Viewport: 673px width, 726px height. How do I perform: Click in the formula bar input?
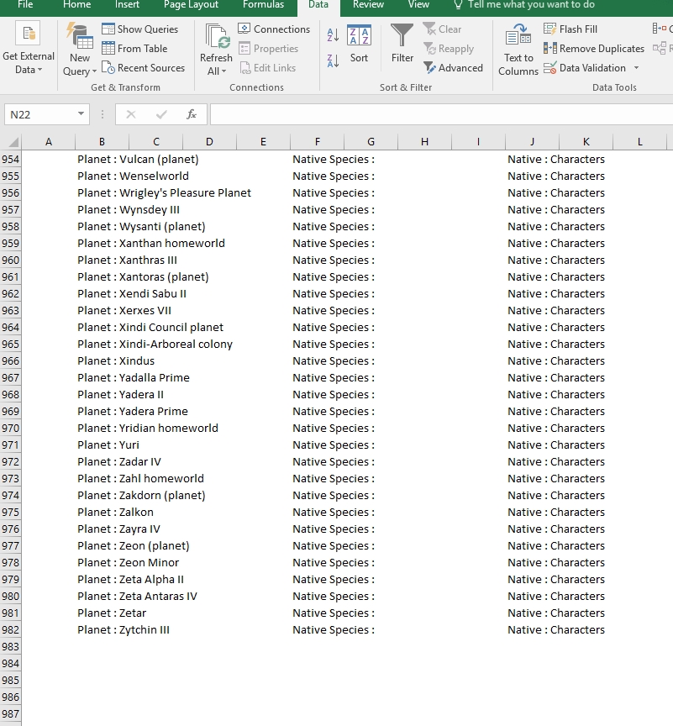[x=441, y=114]
